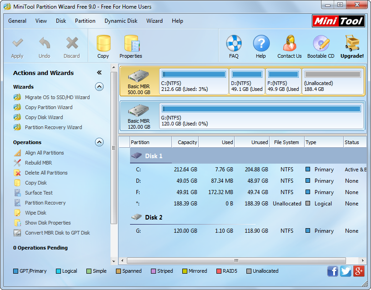This screenshot has width=371, height=290.
Task: Click the Rebuild MBR icon
Action: point(17,163)
